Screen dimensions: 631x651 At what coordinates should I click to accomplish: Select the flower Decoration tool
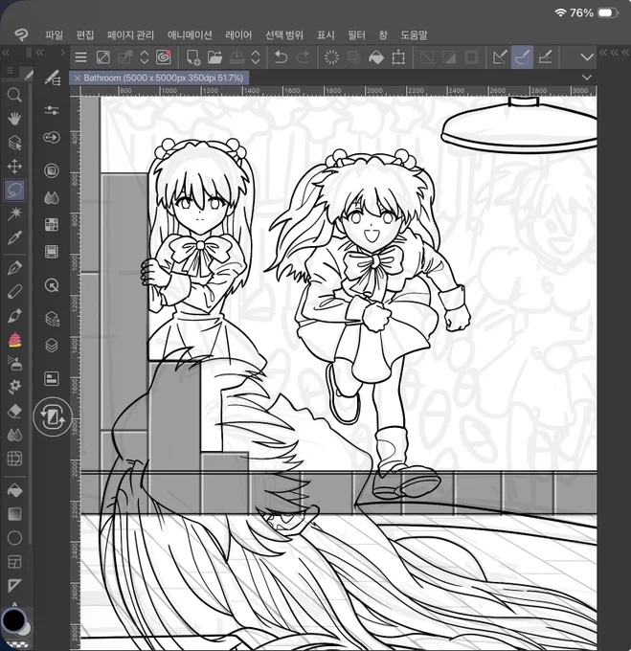14,387
